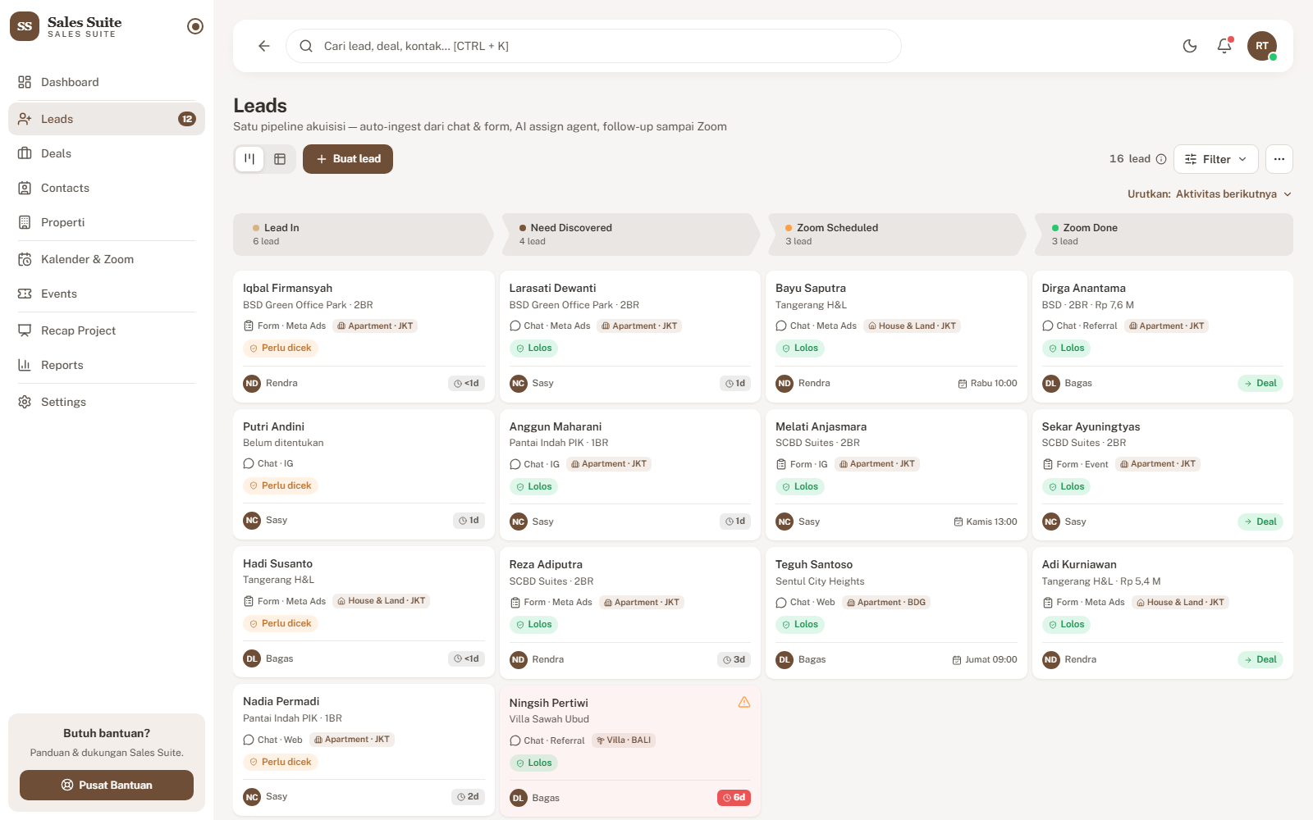Image resolution: width=1313 pixels, height=820 pixels.
Task: Open Anggun Maharani lead card
Action: tap(629, 475)
